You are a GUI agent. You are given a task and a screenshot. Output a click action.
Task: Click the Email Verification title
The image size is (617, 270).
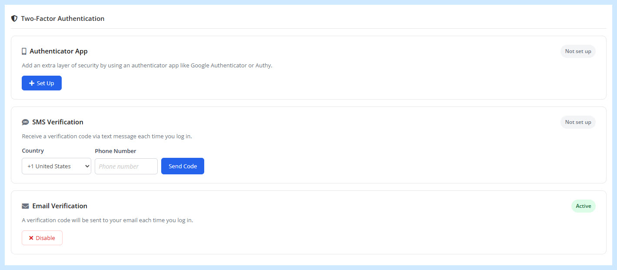click(x=60, y=206)
